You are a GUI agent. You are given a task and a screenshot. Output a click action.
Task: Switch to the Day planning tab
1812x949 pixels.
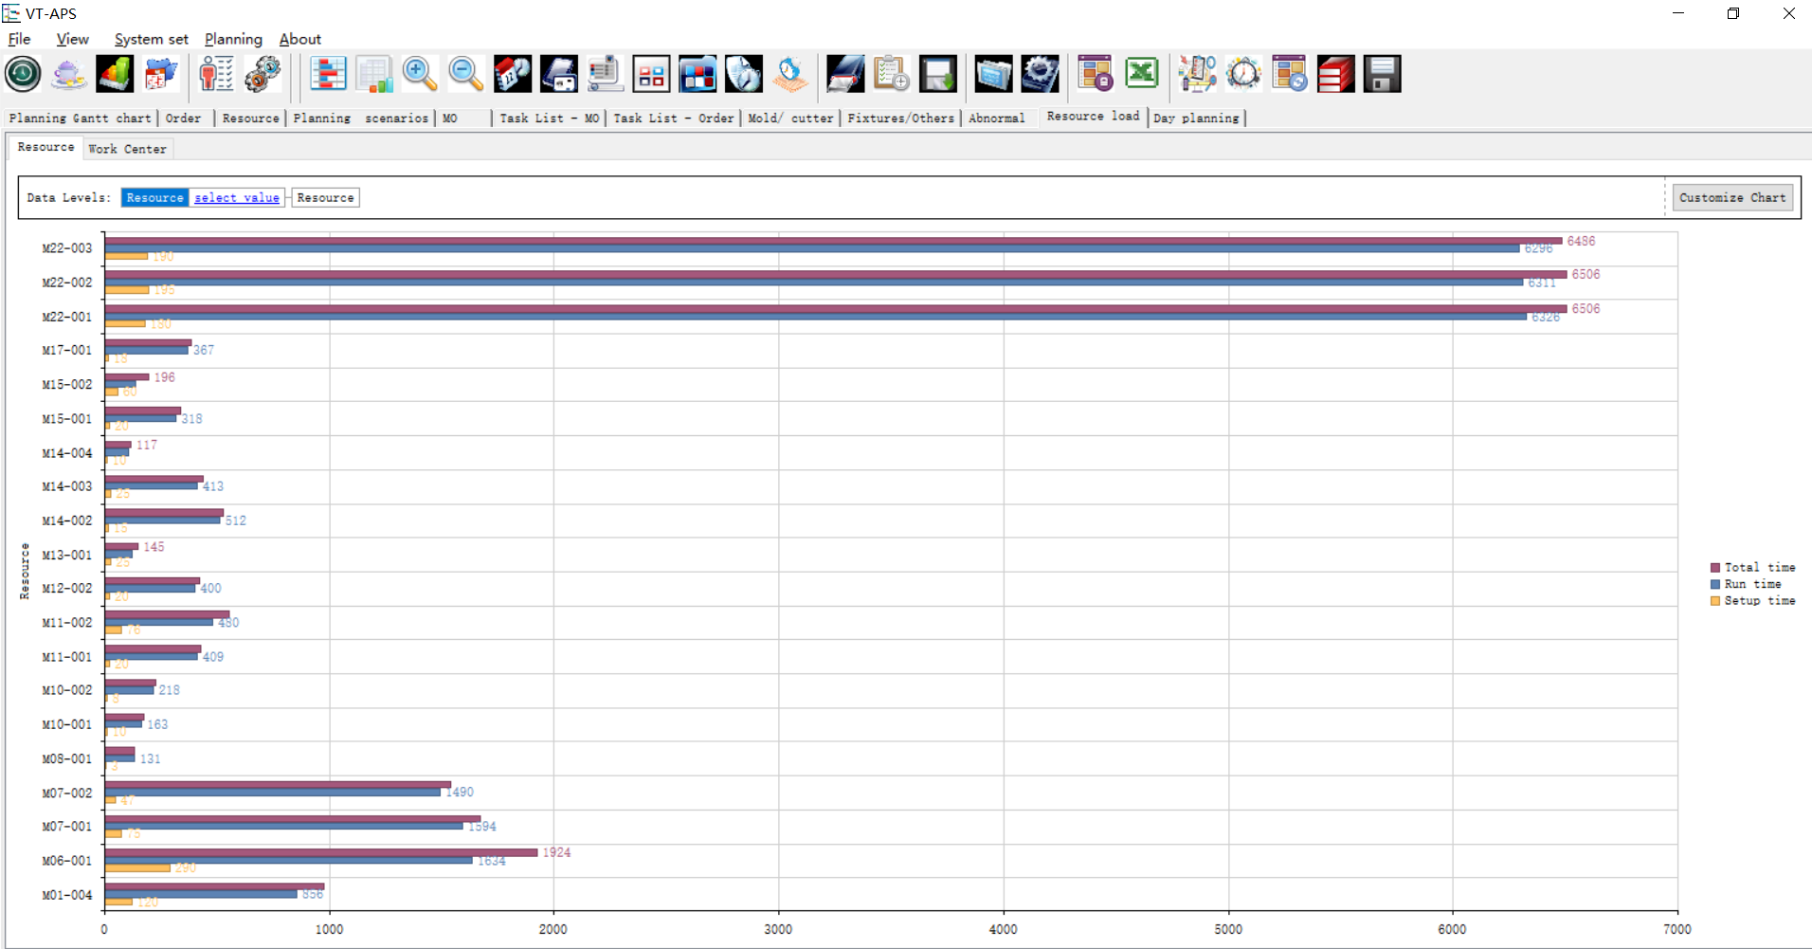[1196, 118]
